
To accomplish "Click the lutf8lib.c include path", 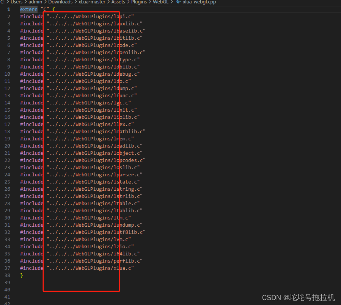I will coord(96,232).
